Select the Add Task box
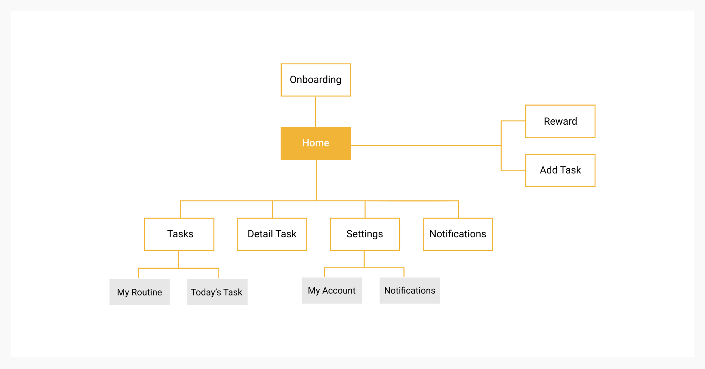Viewport: 705px width, 369px height. (560, 170)
